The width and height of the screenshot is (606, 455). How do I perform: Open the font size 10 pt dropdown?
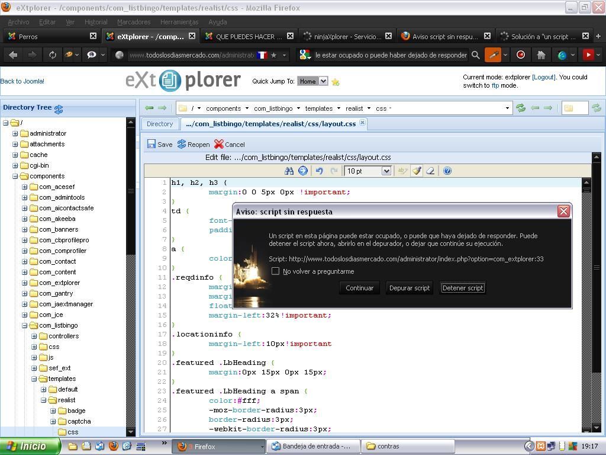(x=386, y=171)
